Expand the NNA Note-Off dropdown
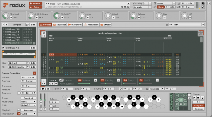212x117 pixels. 28,105
